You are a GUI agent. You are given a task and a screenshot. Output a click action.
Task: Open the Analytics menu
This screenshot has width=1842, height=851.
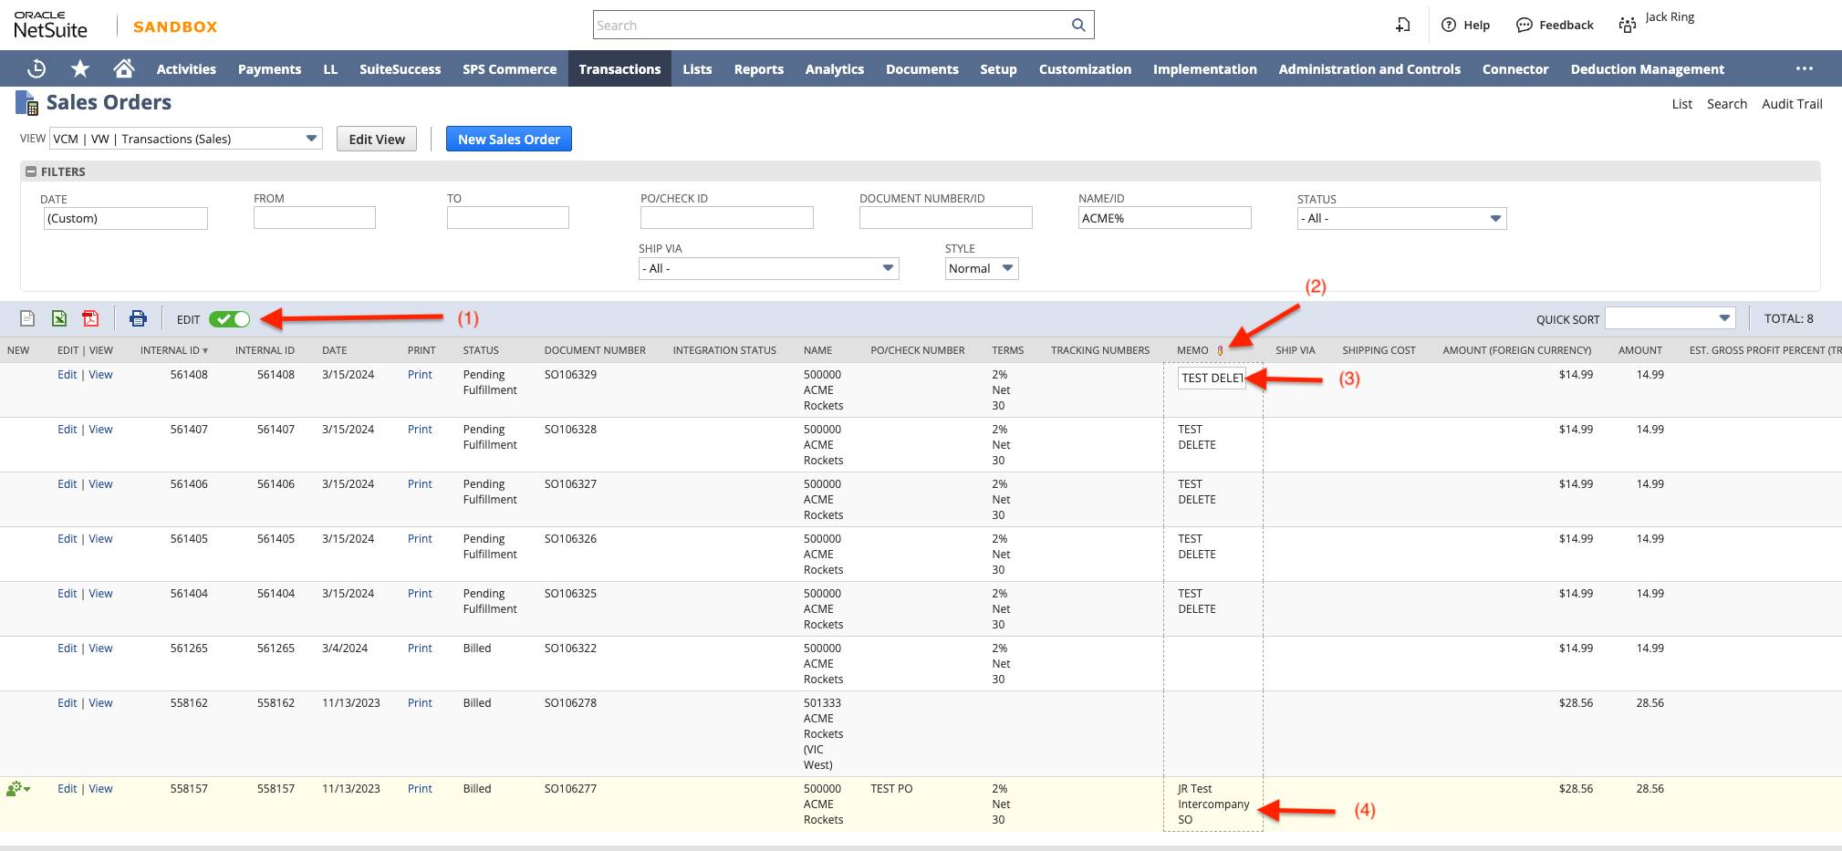click(834, 69)
